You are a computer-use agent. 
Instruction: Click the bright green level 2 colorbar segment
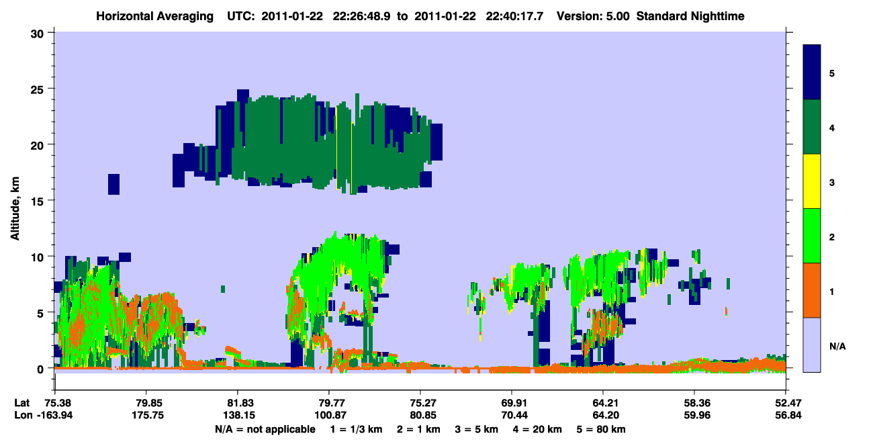813,236
